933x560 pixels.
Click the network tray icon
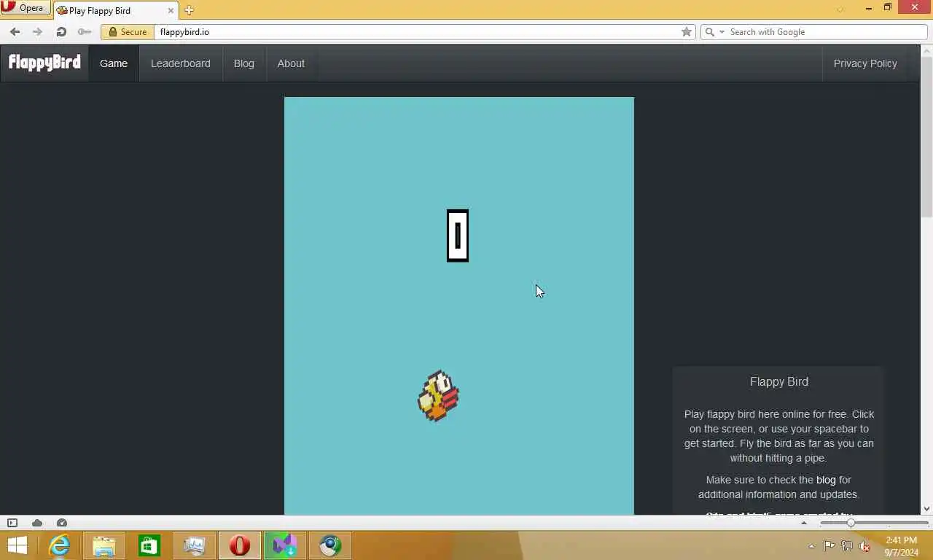click(847, 545)
